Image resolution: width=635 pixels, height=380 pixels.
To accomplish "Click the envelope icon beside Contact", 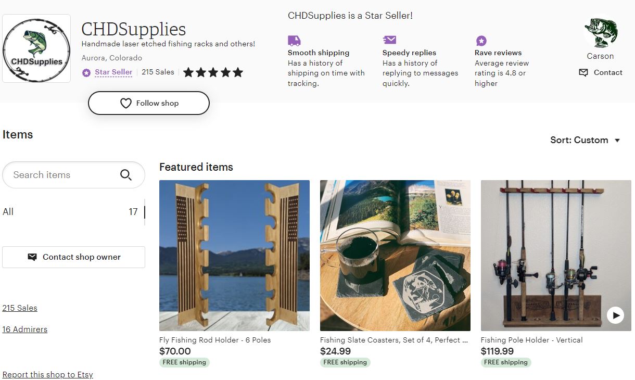I will [583, 72].
